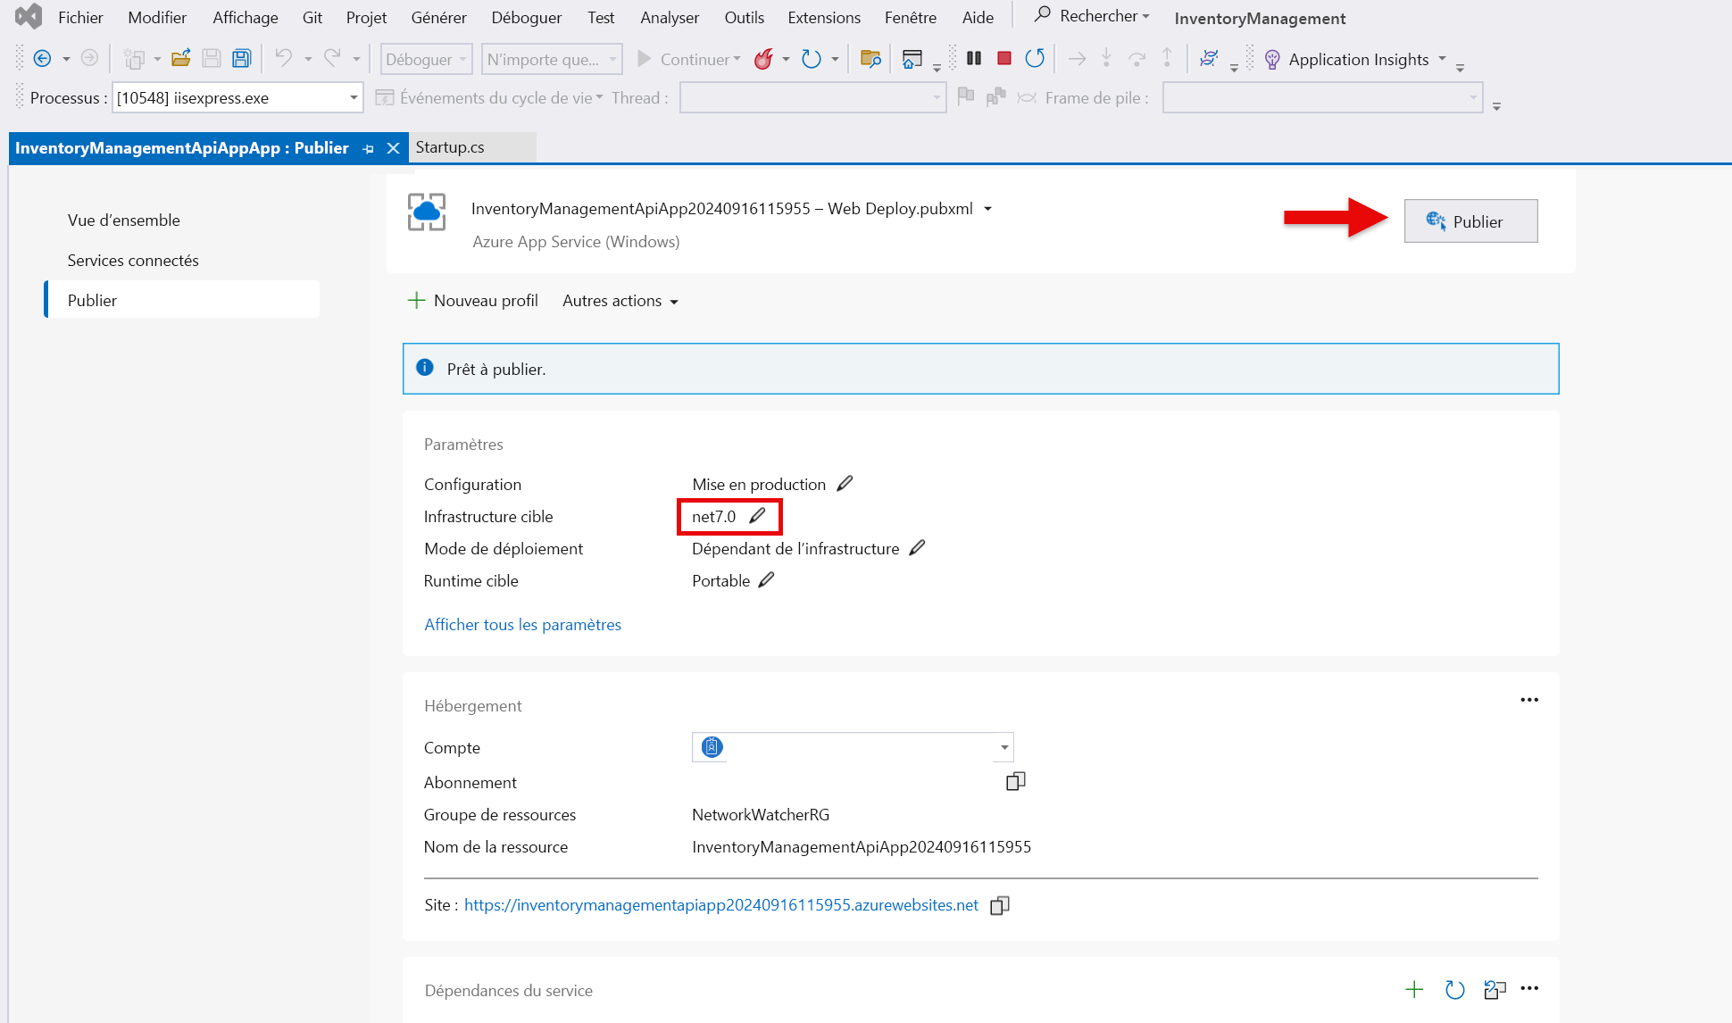
Task: Click the Hot Reload flame icon
Action: [x=763, y=59]
